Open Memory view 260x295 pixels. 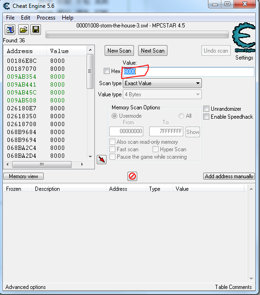tap(24, 176)
